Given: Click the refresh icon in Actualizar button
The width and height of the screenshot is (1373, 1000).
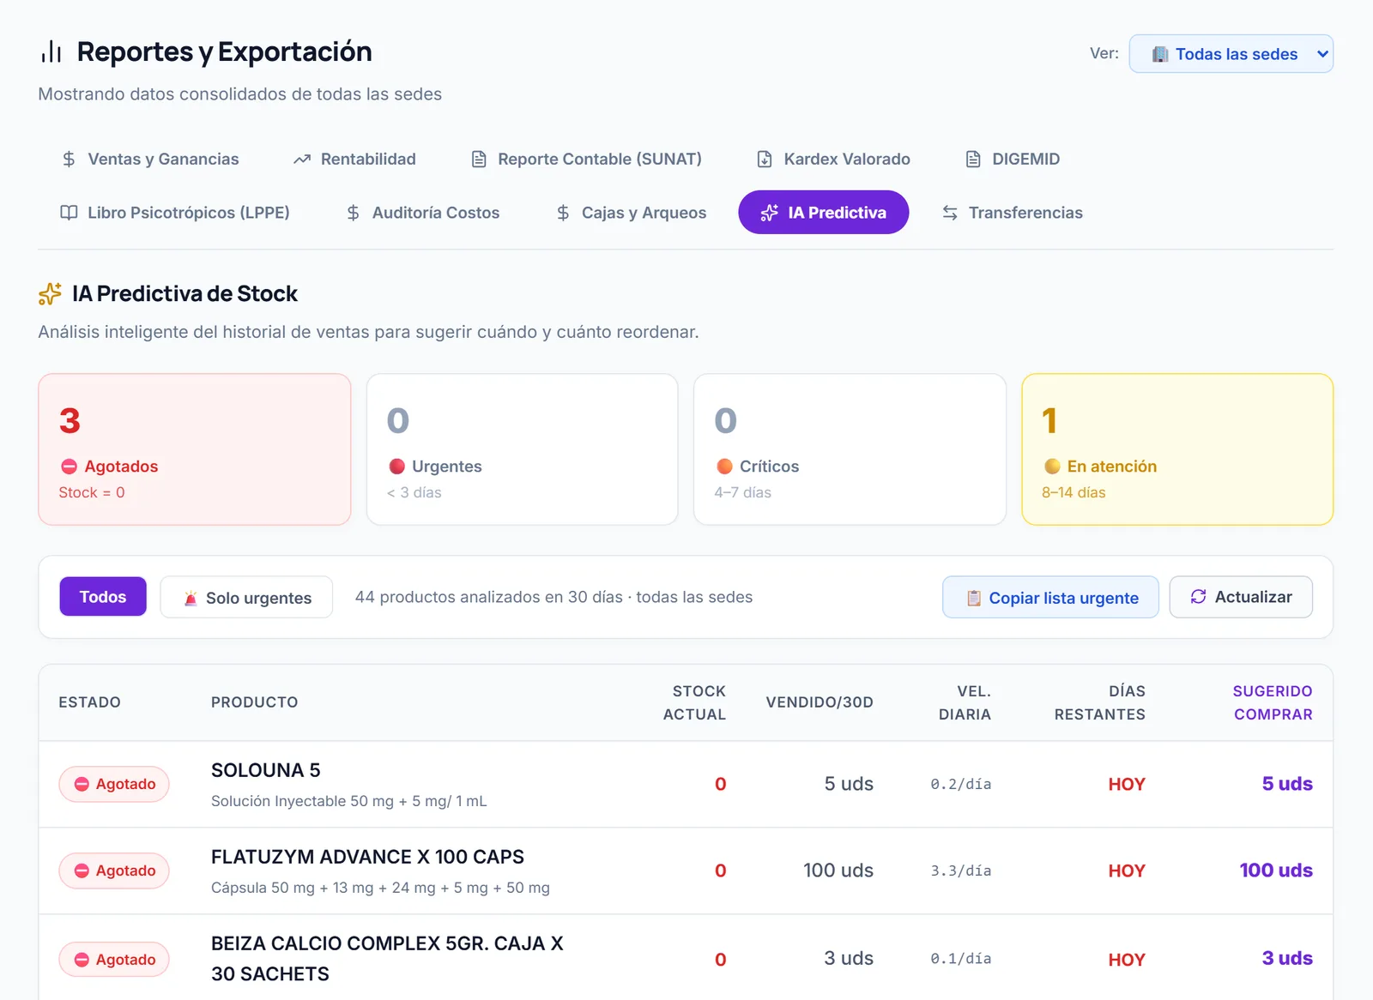Looking at the screenshot, I should [x=1199, y=597].
